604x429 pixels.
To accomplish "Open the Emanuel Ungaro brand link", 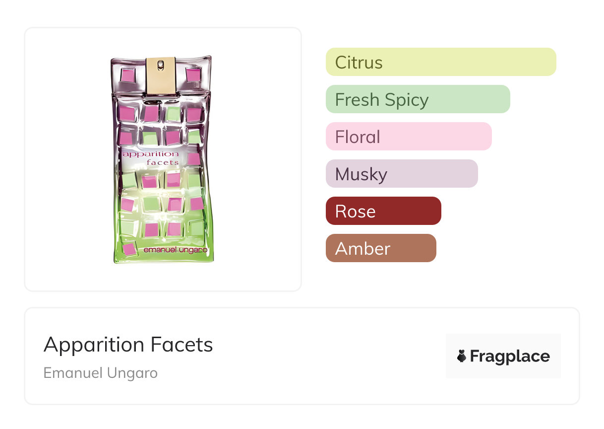I will 100,372.
